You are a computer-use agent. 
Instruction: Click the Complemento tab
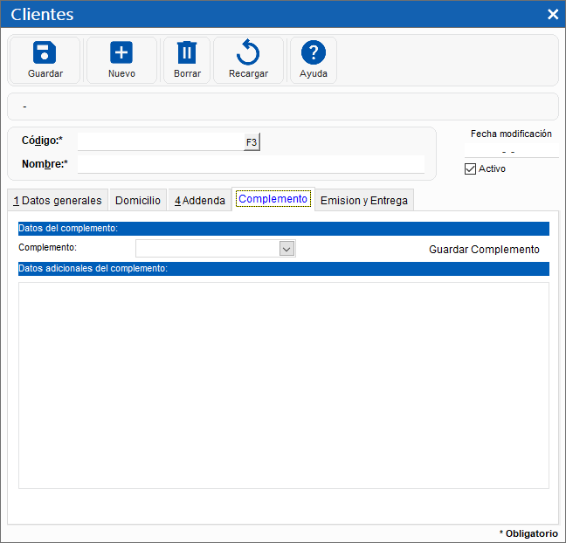point(273,199)
